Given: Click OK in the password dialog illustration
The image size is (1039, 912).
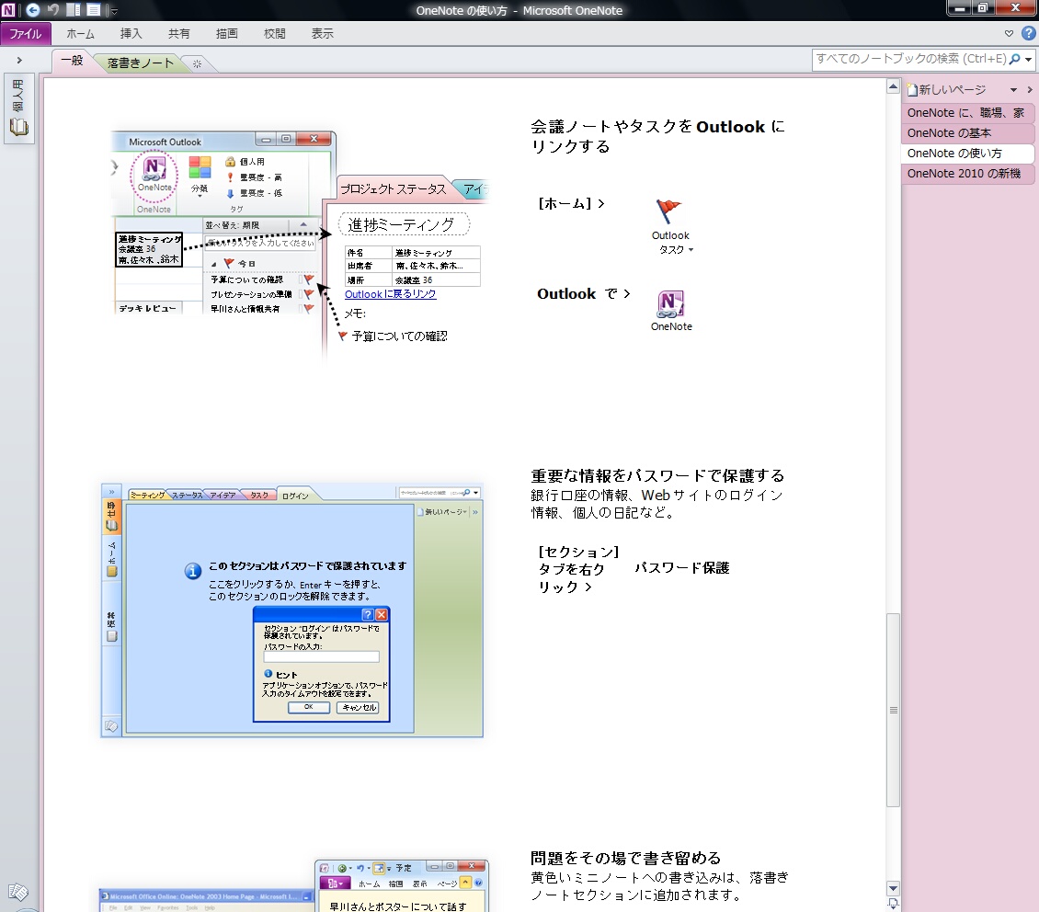Looking at the screenshot, I should 309,707.
